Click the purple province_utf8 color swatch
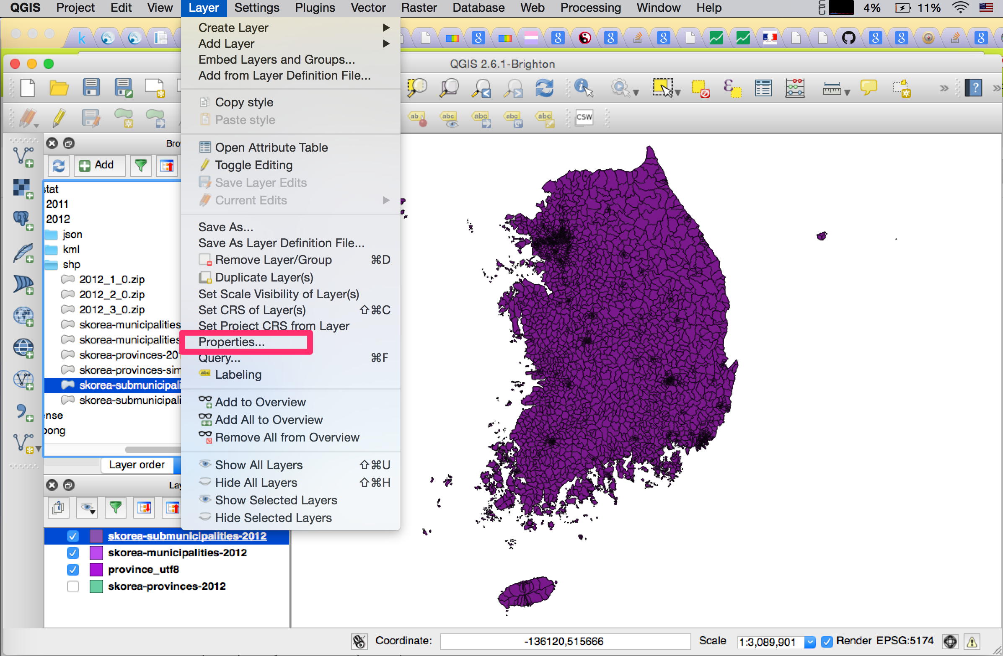The image size is (1003, 656). (x=96, y=569)
